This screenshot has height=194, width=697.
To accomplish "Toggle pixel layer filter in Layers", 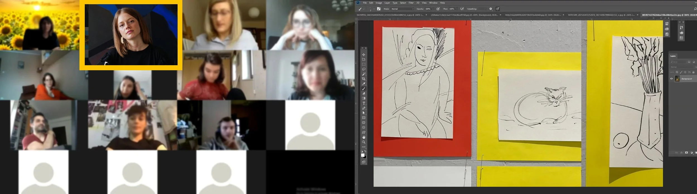I will click(689, 62).
